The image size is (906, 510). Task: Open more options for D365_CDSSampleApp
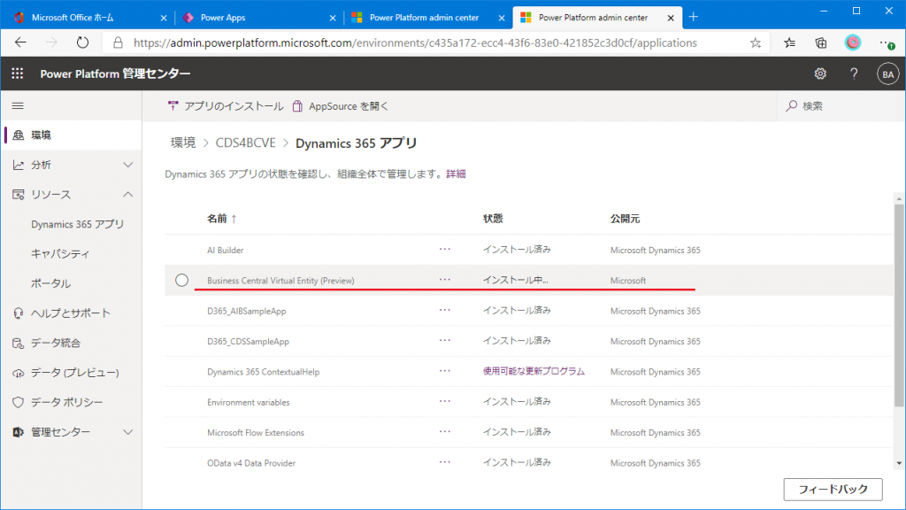pyautogui.click(x=444, y=341)
